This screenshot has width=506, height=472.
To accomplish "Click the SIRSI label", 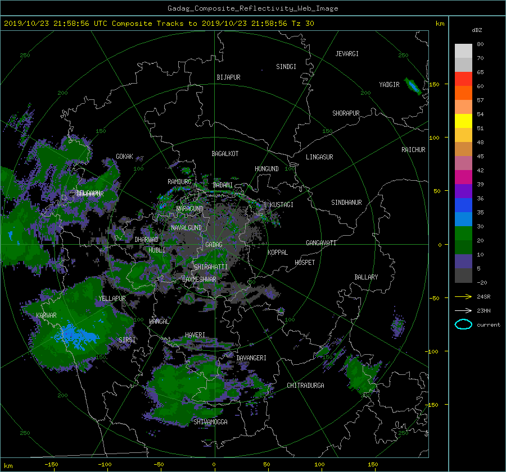I will pos(127,340).
